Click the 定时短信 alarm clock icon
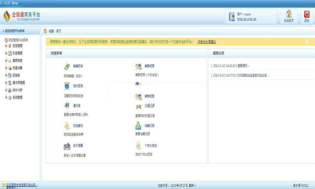The width and height of the screenshot is (315, 189). click(x=67, y=86)
